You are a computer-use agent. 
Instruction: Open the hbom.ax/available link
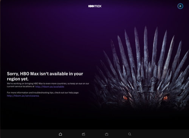[x=50, y=86]
